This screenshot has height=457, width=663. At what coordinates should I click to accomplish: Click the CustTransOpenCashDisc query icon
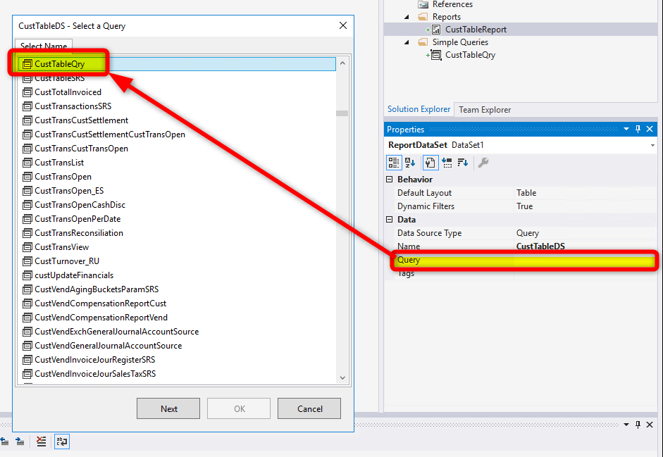coord(27,205)
